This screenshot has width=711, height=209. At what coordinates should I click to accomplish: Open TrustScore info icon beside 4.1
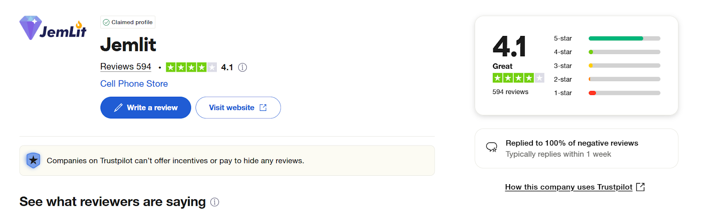[x=242, y=67]
